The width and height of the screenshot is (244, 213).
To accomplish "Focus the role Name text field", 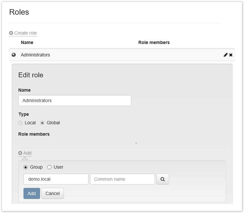I will (75, 100).
